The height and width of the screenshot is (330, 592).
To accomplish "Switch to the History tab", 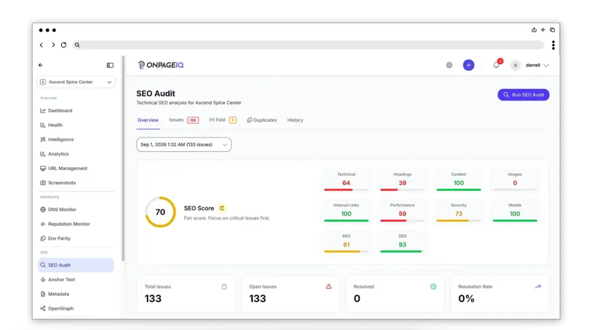I will click(x=295, y=120).
